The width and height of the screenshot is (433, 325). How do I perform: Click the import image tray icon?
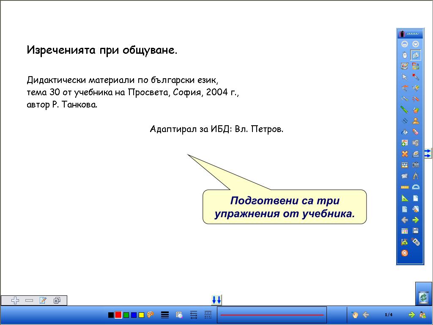click(x=405, y=165)
